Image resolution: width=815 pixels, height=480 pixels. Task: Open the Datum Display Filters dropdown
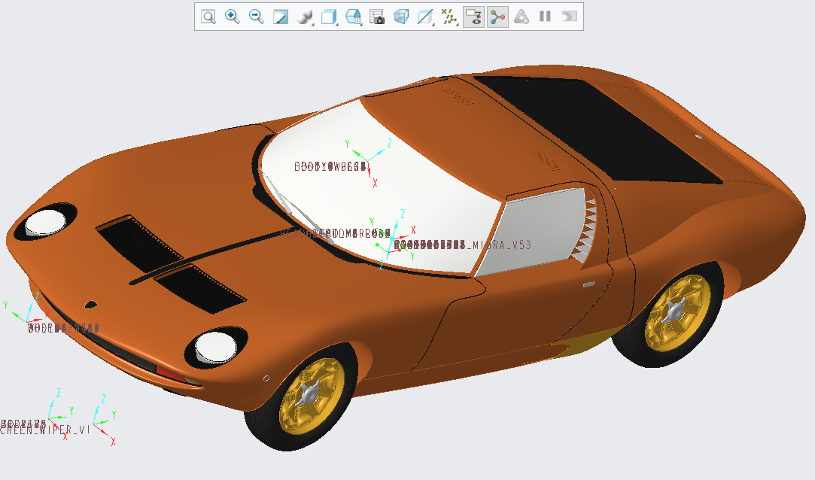click(x=449, y=17)
